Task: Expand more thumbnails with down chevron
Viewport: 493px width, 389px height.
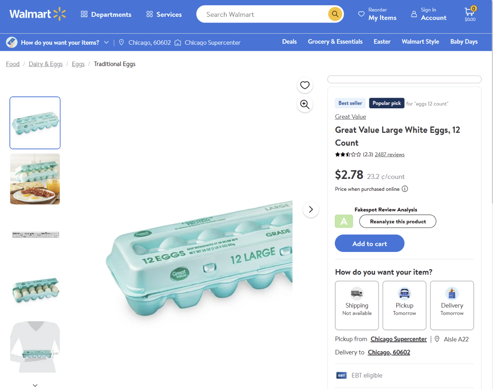Action: 35,385
